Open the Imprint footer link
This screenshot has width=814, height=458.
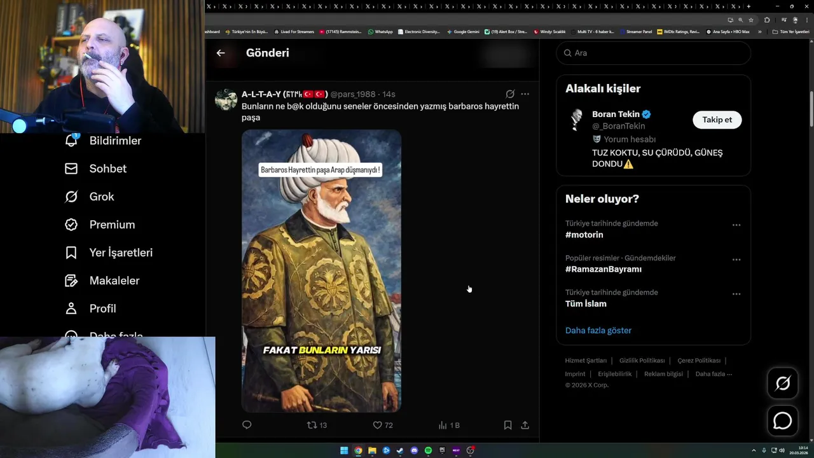click(575, 374)
